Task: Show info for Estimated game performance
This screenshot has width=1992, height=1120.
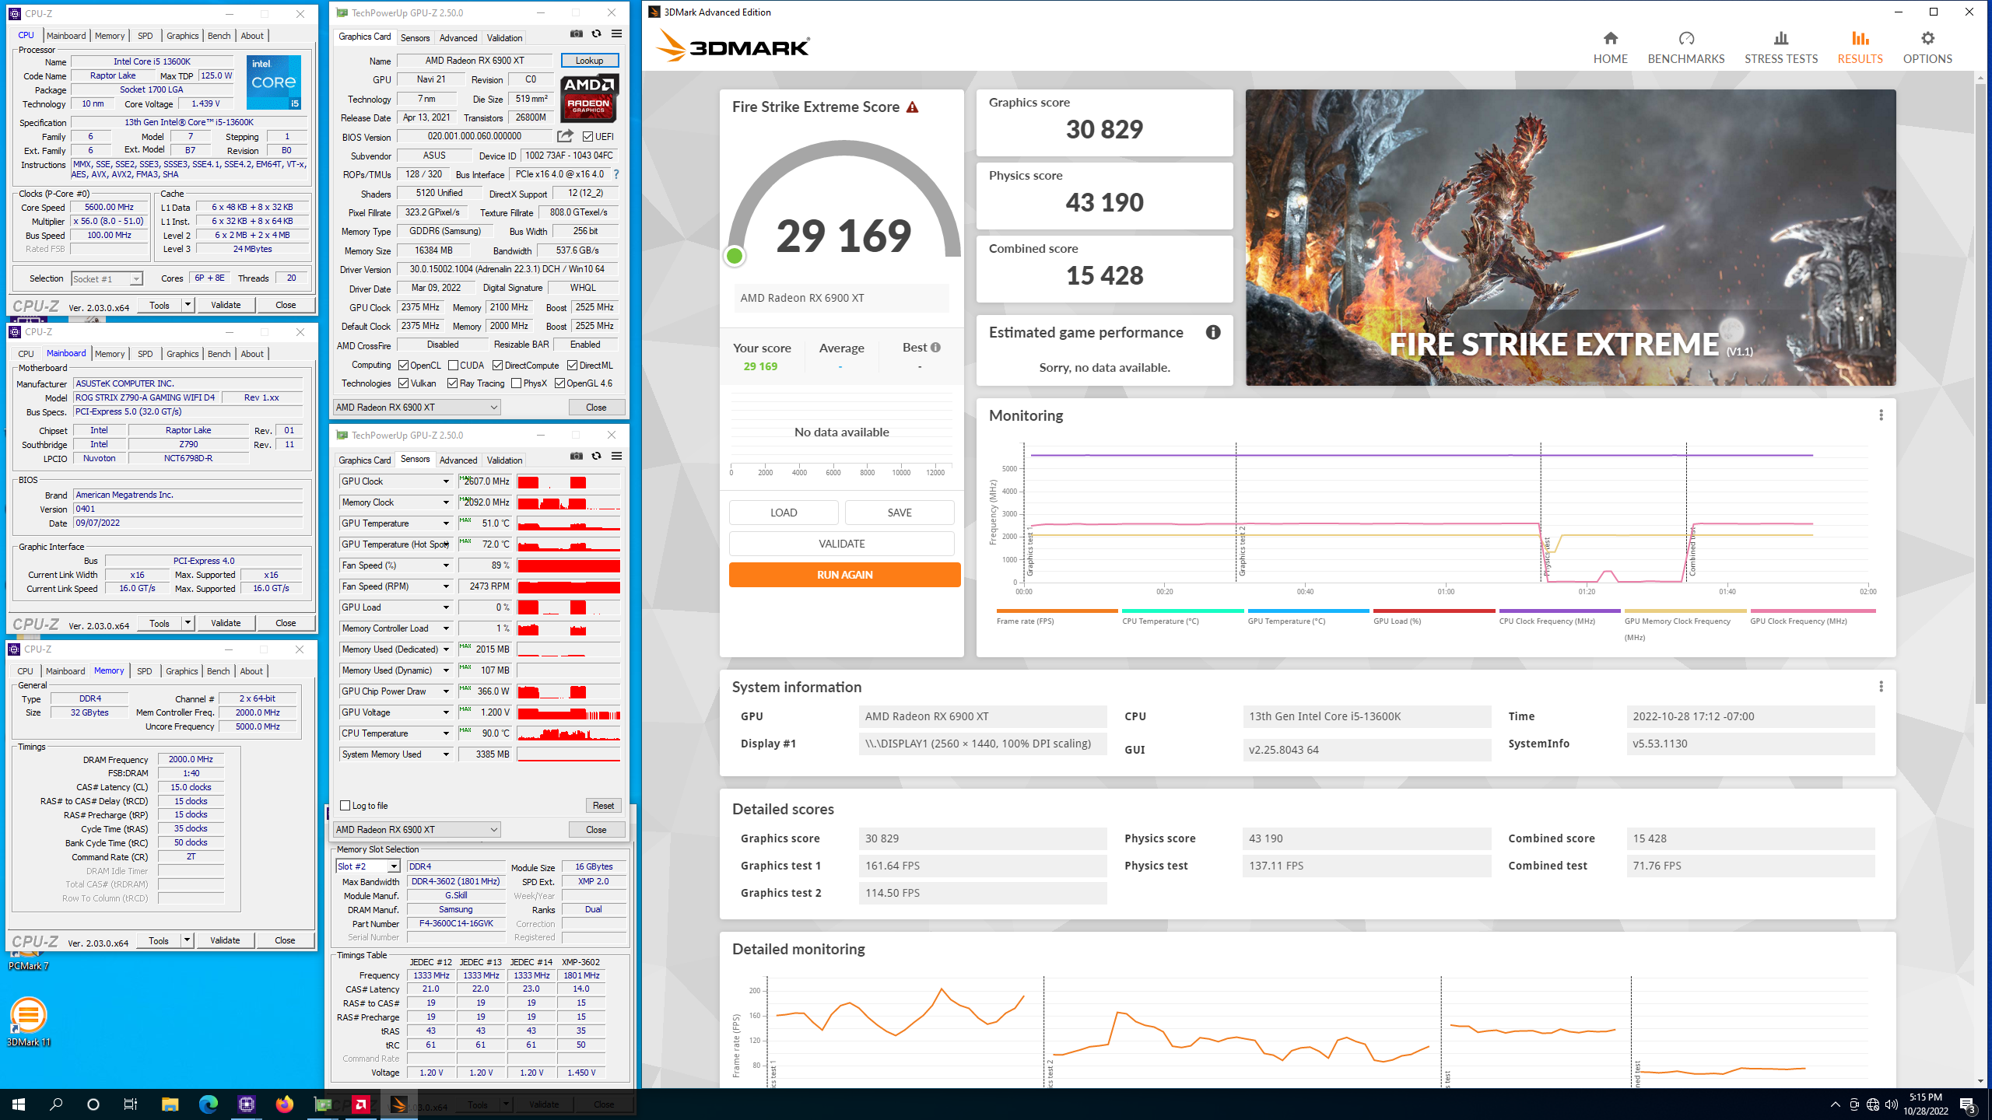Action: click(x=1212, y=333)
